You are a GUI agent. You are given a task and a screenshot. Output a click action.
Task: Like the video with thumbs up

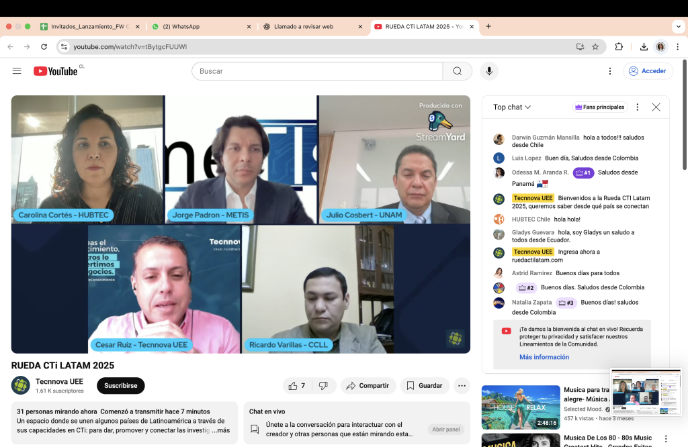(296, 386)
